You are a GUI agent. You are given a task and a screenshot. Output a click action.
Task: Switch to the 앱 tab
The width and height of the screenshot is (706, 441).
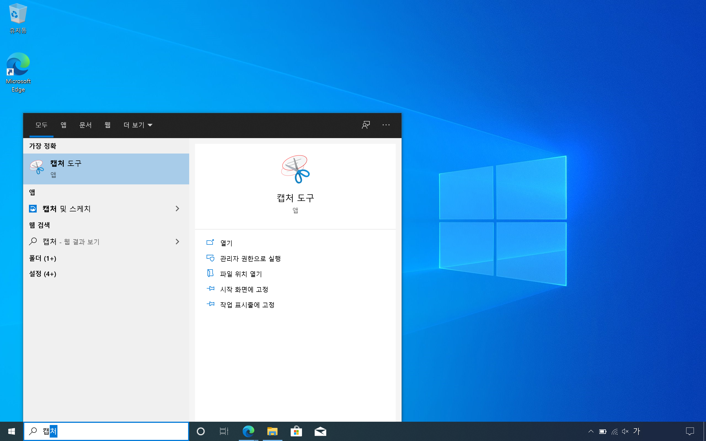pos(63,125)
